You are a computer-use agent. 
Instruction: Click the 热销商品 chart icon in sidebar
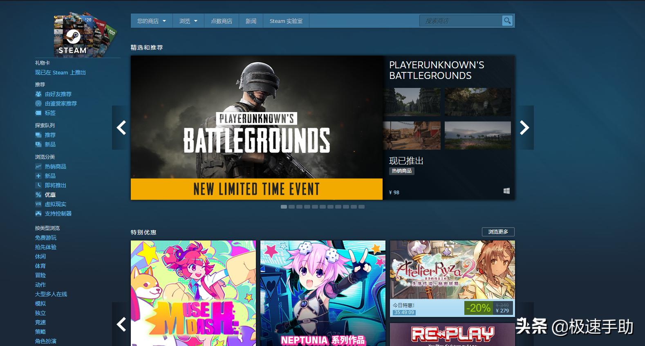click(x=38, y=166)
